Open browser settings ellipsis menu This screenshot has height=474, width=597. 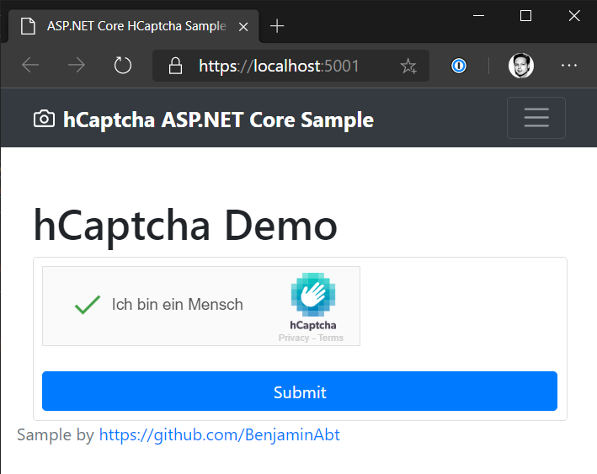[569, 66]
